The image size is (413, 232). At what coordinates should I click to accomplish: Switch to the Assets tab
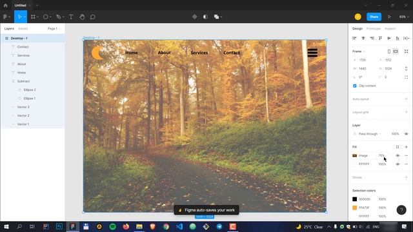pyautogui.click(x=23, y=28)
